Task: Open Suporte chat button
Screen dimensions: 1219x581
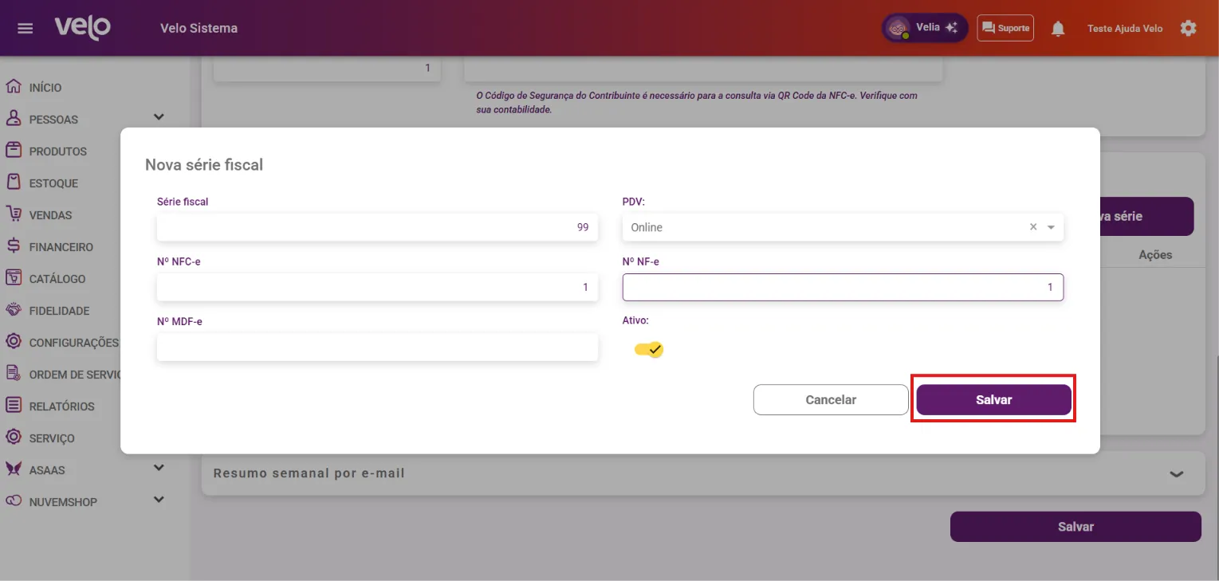Action: pyautogui.click(x=1005, y=28)
